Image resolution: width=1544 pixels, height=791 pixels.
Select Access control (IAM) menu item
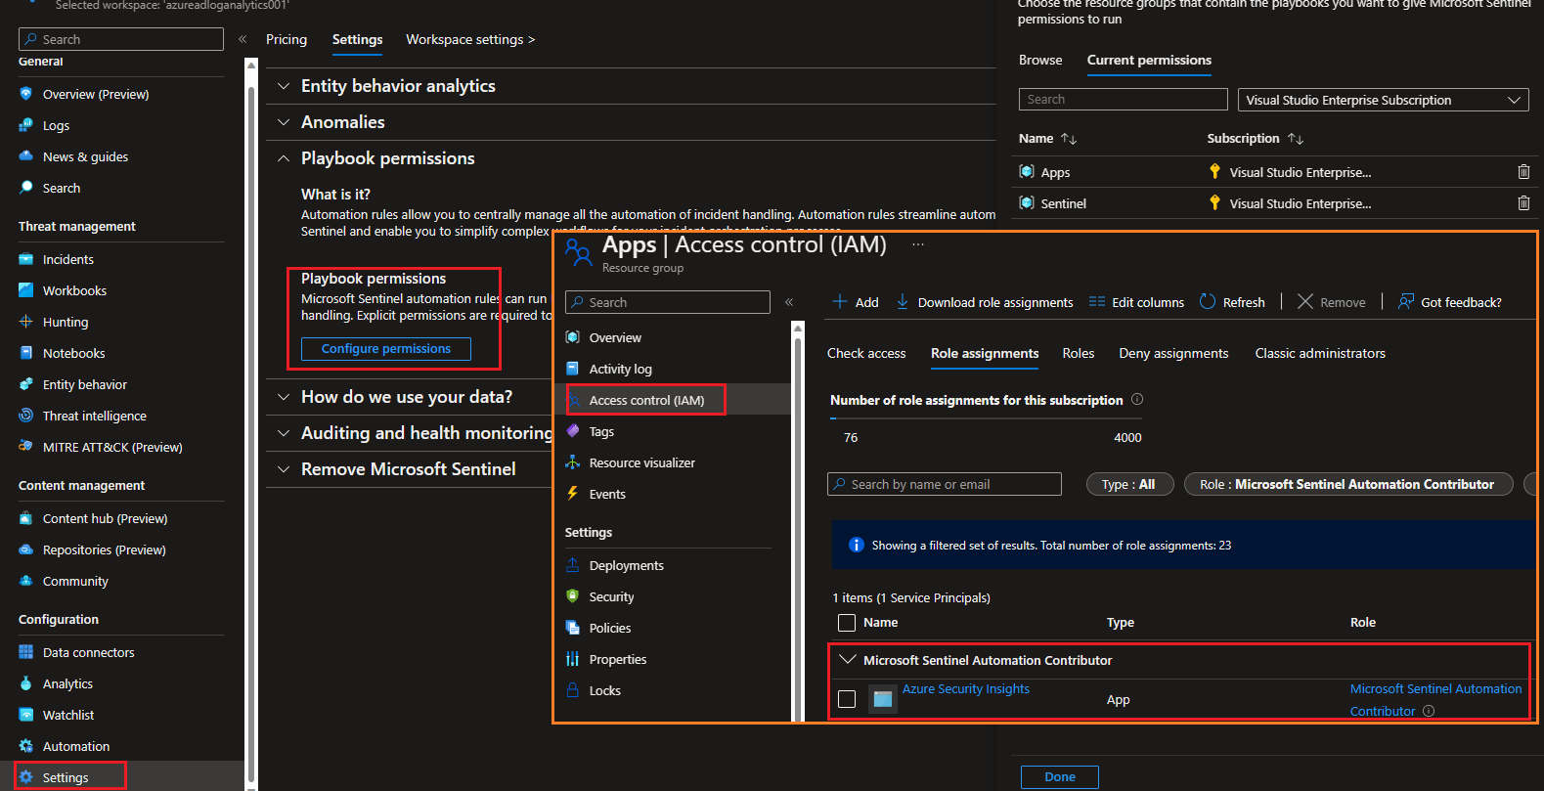click(x=646, y=400)
